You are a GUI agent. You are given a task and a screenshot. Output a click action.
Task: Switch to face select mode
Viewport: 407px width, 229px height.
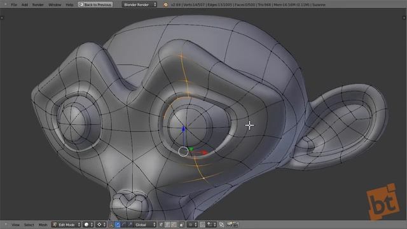coord(174,225)
